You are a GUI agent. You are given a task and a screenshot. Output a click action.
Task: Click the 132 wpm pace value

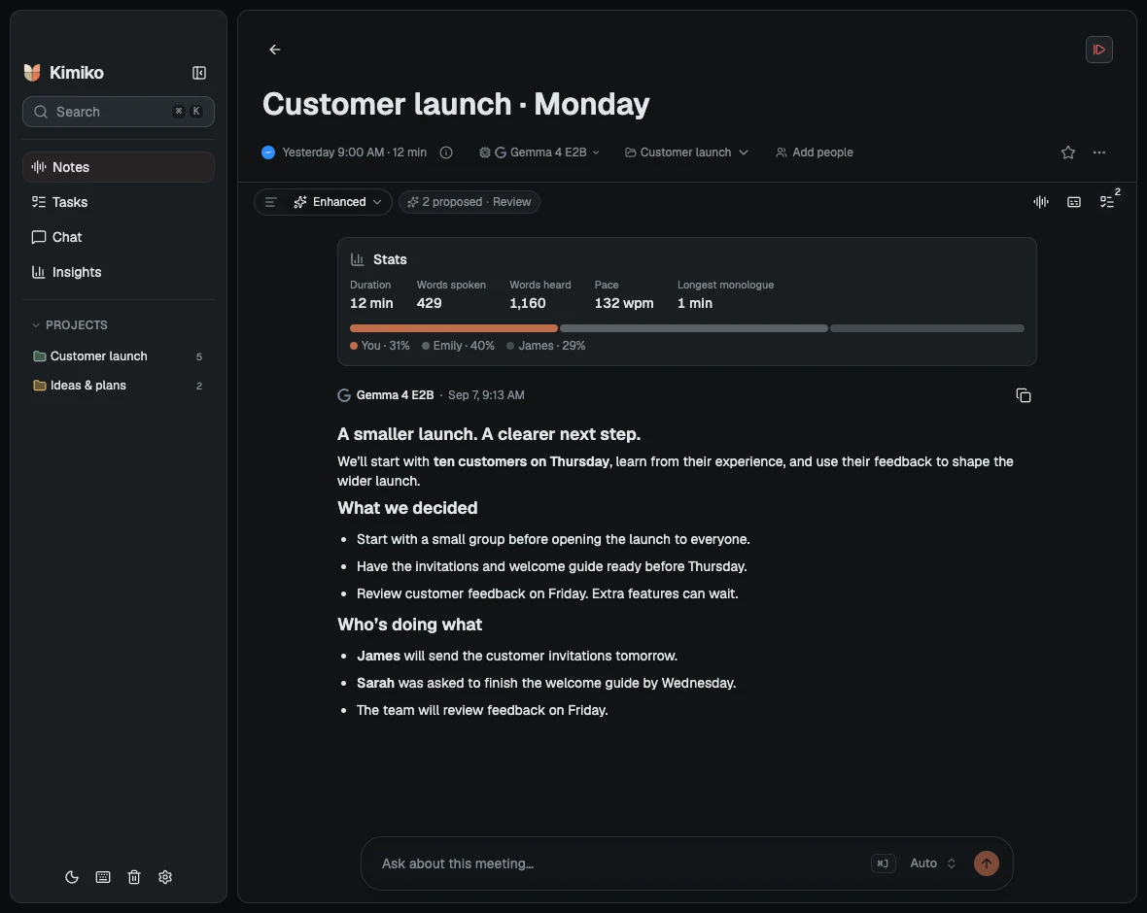pos(624,303)
